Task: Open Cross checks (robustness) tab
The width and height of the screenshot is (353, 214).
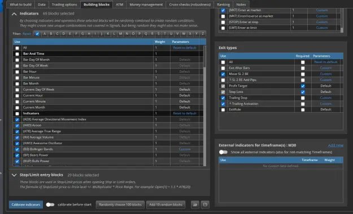Action: 190,5
